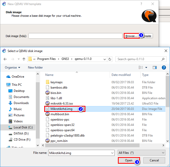Select Local Disk (C:) in navigation pane

pos(18,127)
